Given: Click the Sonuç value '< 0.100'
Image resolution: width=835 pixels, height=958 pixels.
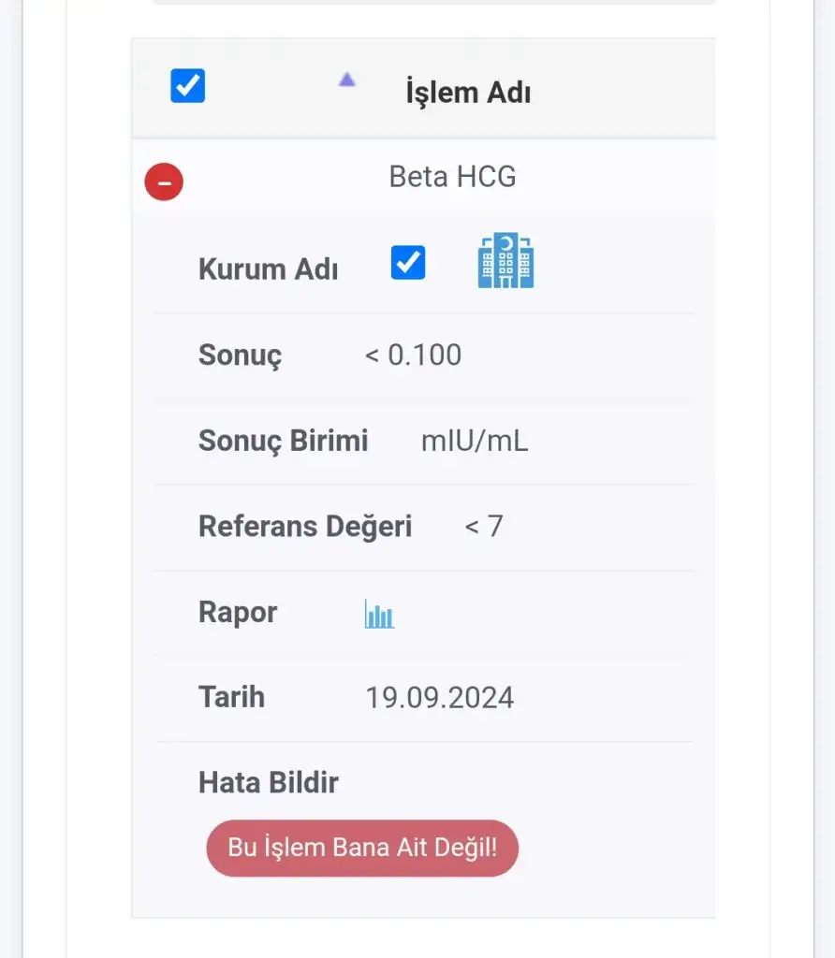Looking at the screenshot, I should click(413, 355).
